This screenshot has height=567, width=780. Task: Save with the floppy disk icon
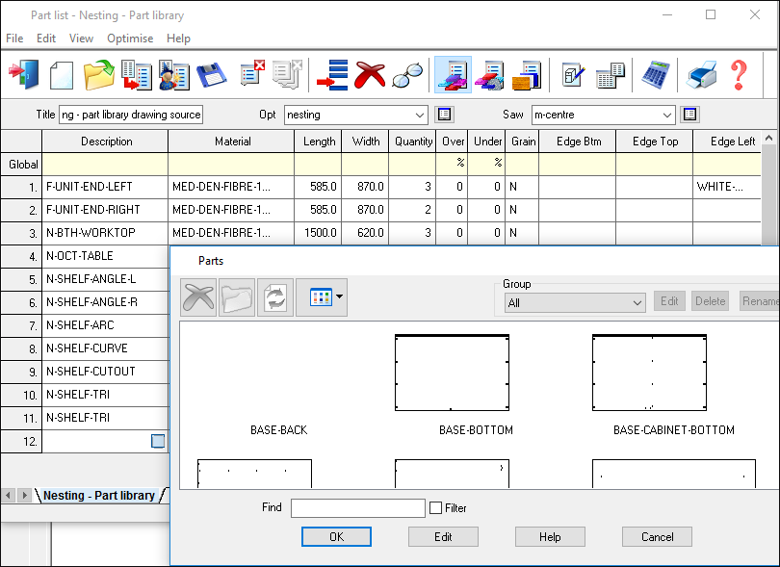pos(212,75)
